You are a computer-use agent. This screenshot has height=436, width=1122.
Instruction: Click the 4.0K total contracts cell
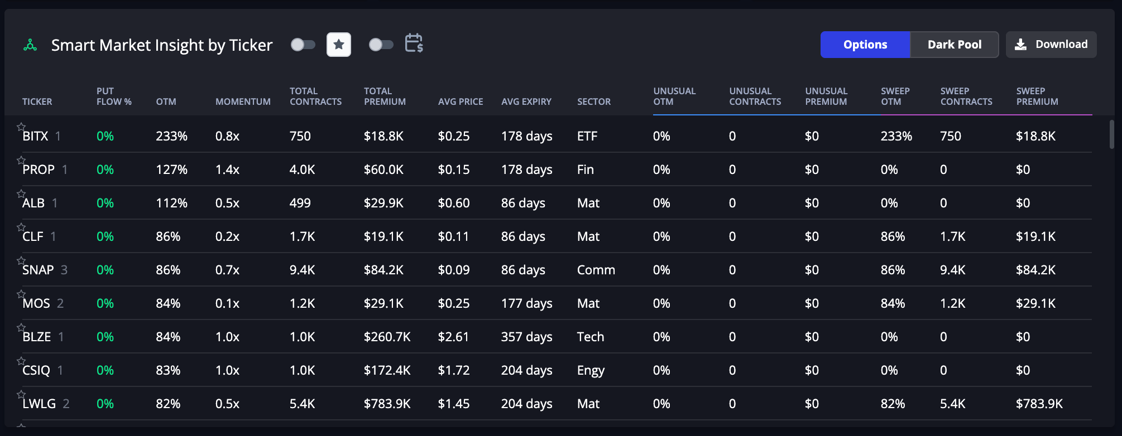302,169
